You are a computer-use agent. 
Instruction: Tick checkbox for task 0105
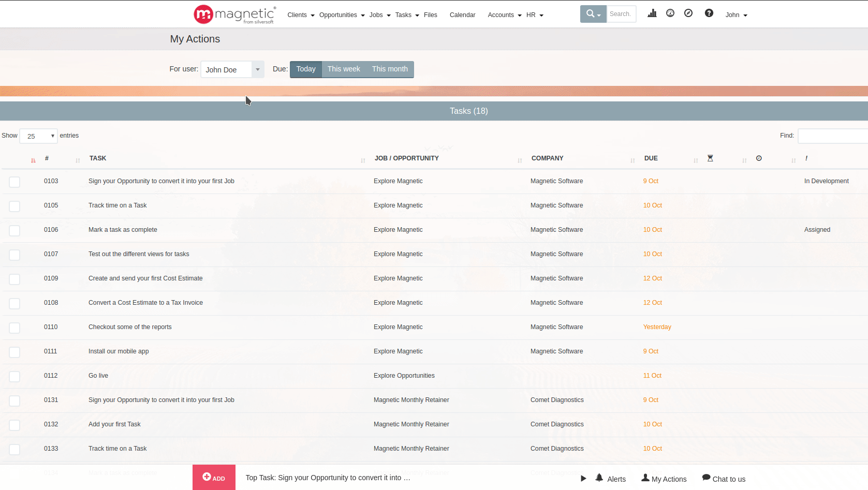tap(14, 206)
